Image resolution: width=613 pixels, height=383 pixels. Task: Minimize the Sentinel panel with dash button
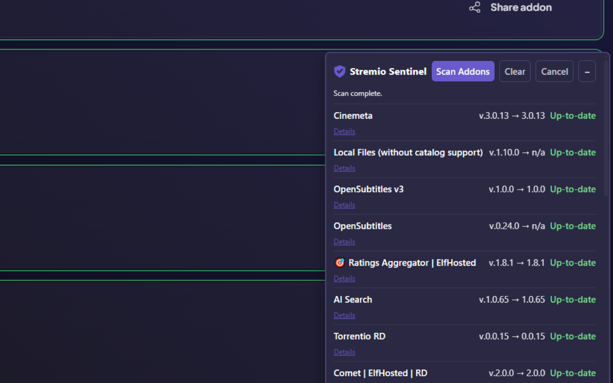(587, 71)
